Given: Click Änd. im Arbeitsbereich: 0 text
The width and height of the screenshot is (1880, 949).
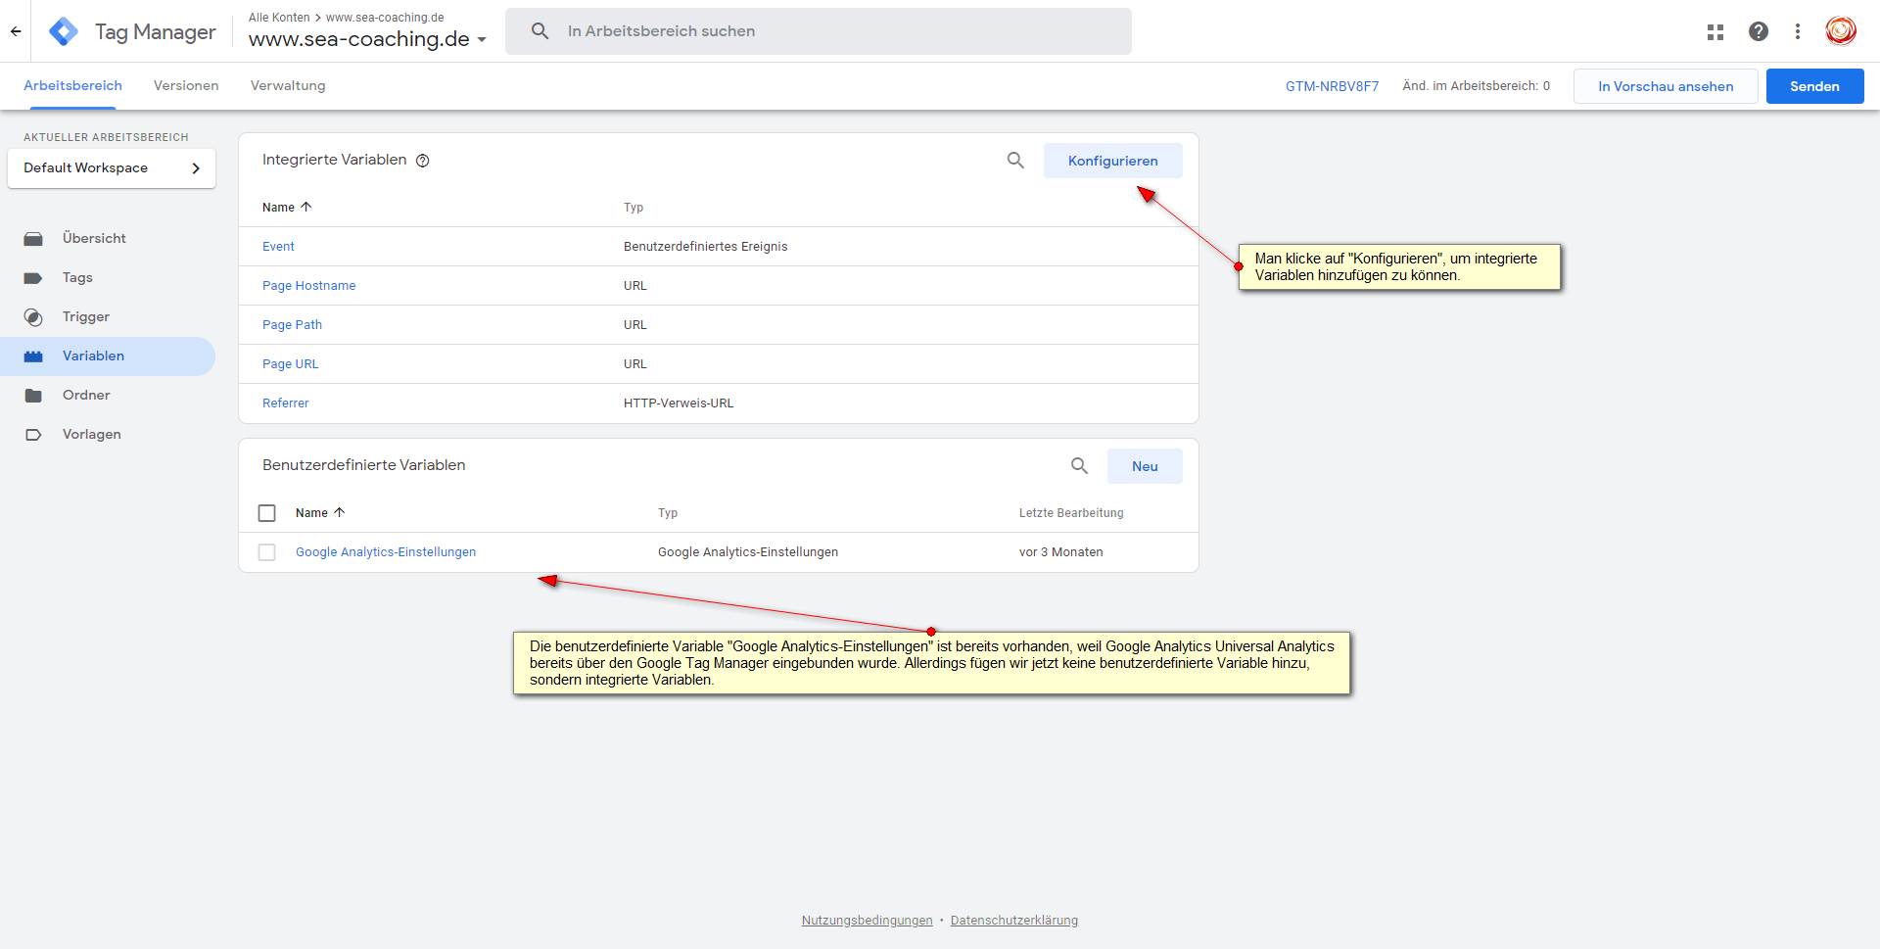Looking at the screenshot, I should pyautogui.click(x=1477, y=86).
